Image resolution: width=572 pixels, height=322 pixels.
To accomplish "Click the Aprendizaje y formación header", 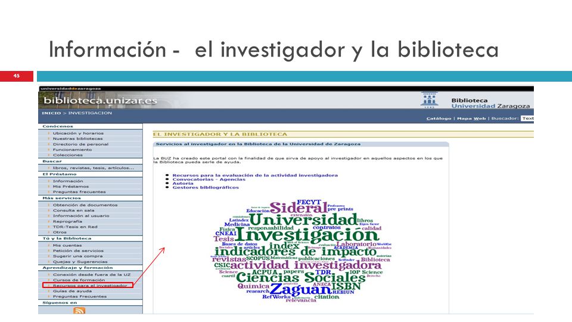I will coord(77,268).
